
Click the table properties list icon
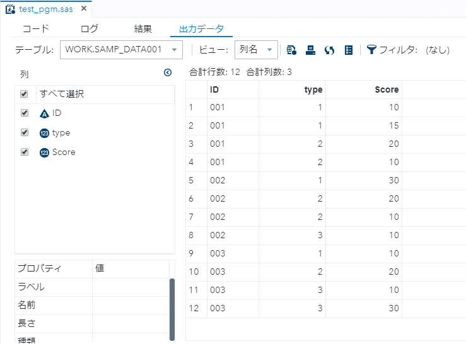pos(349,50)
